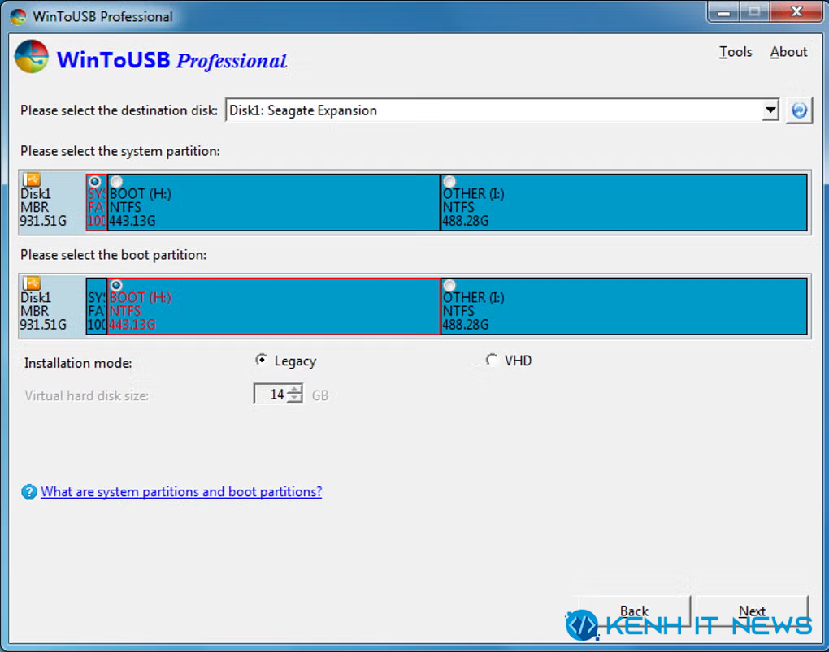Click the WinToUSB logo beside the Professional heading
This screenshot has height=652, width=829.
32,57
